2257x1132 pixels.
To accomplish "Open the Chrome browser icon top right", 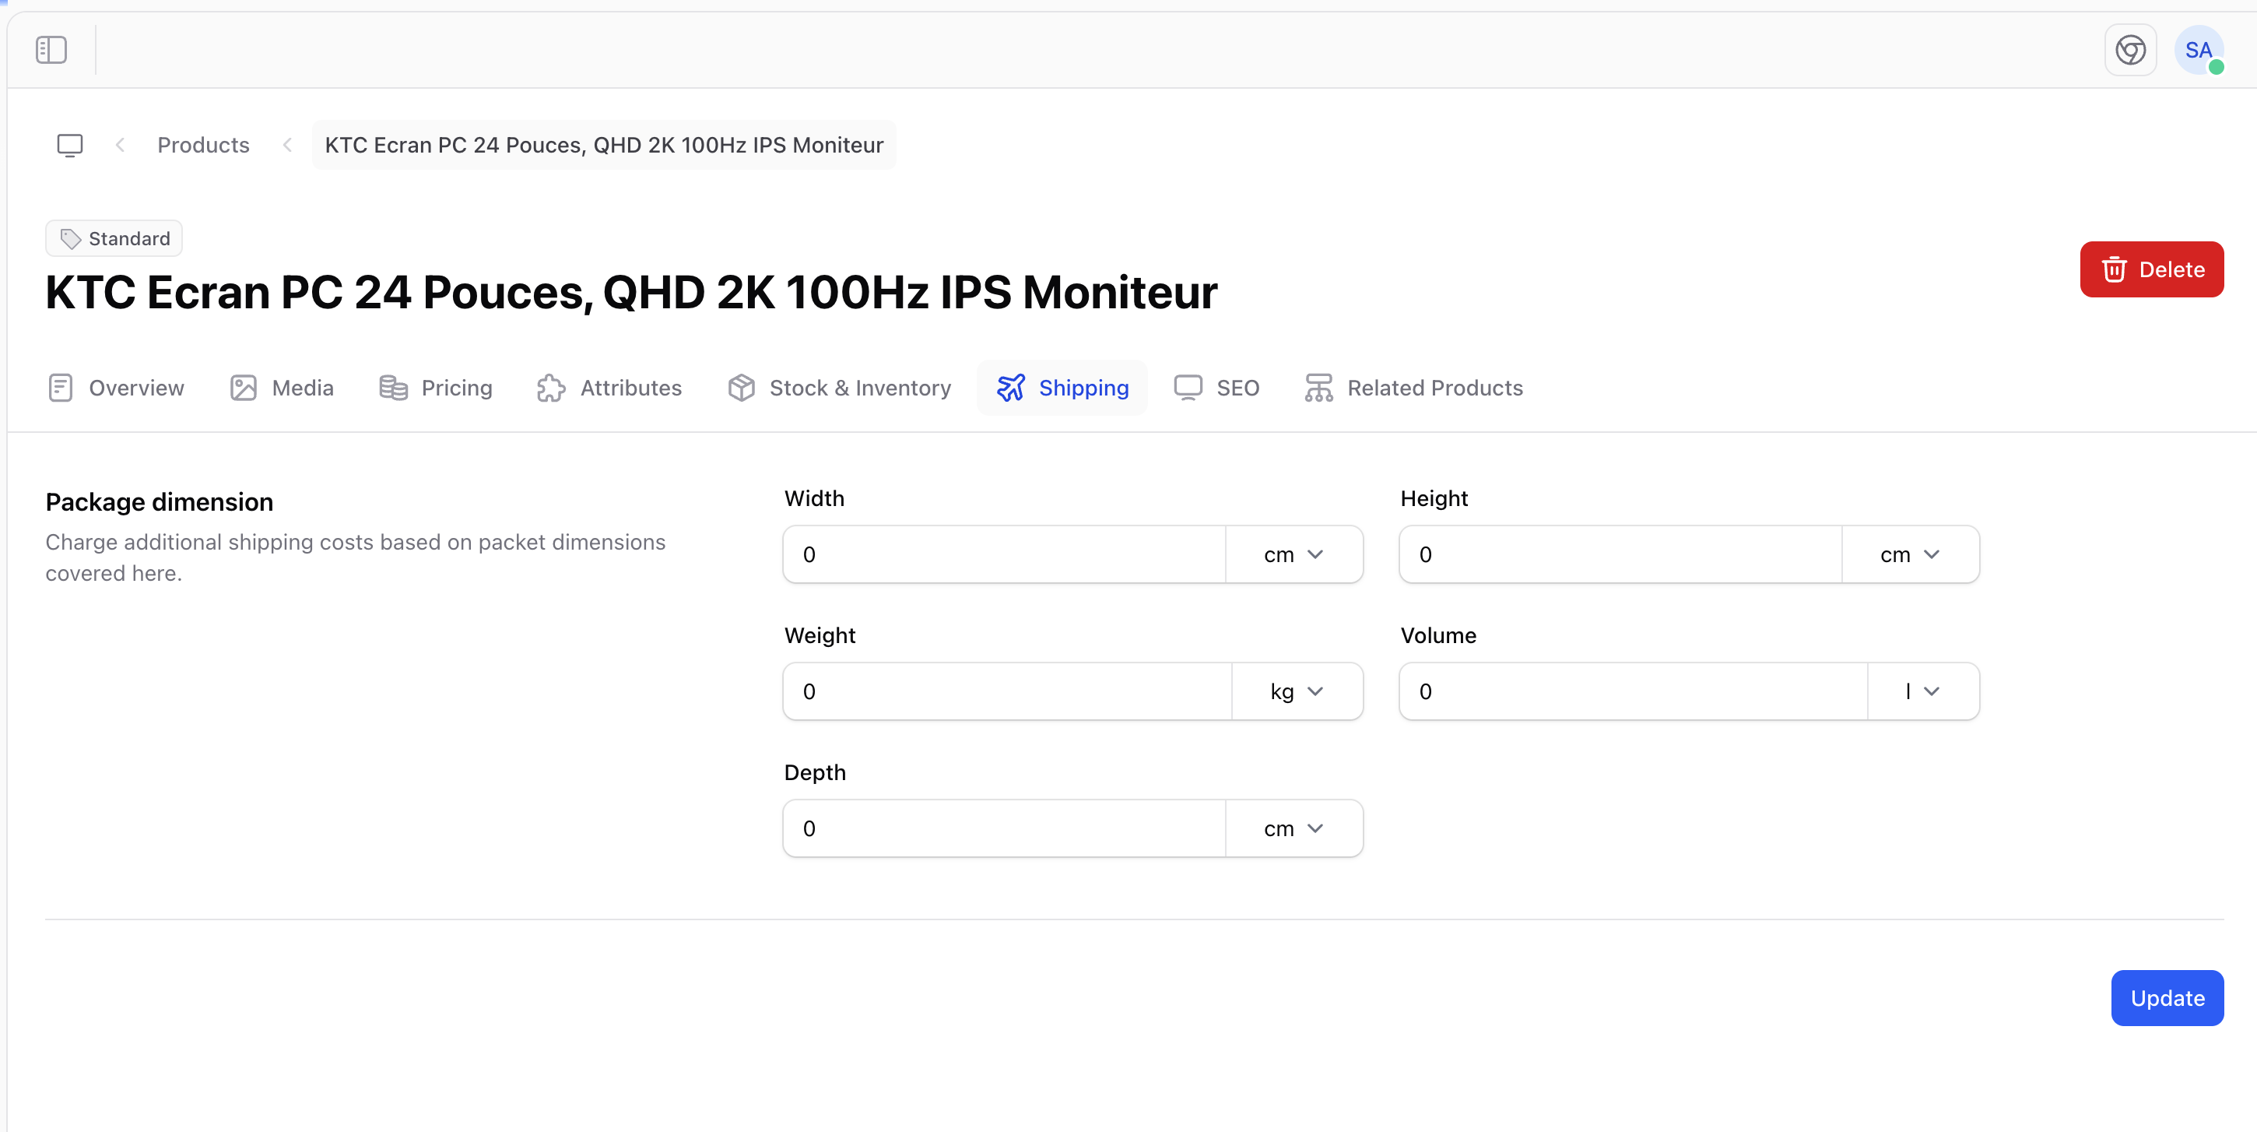I will click(x=2131, y=50).
